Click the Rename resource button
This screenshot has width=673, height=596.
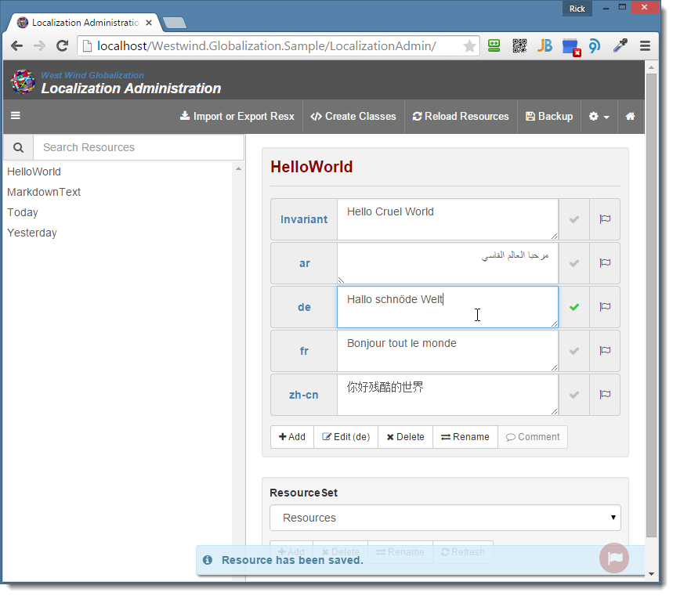(x=465, y=437)
